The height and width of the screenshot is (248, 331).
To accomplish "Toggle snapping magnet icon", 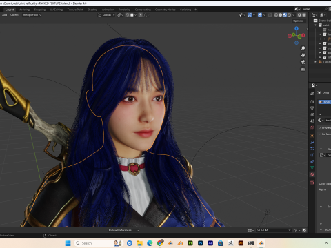I will click(127, 15).
